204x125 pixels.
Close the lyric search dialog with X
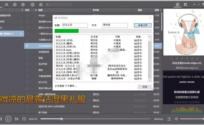pyautogui.click(x=150, y=18)
